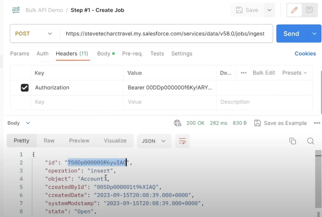
Task: Expand the Send button dropdown arrow
Action: (x=314, y=34)
